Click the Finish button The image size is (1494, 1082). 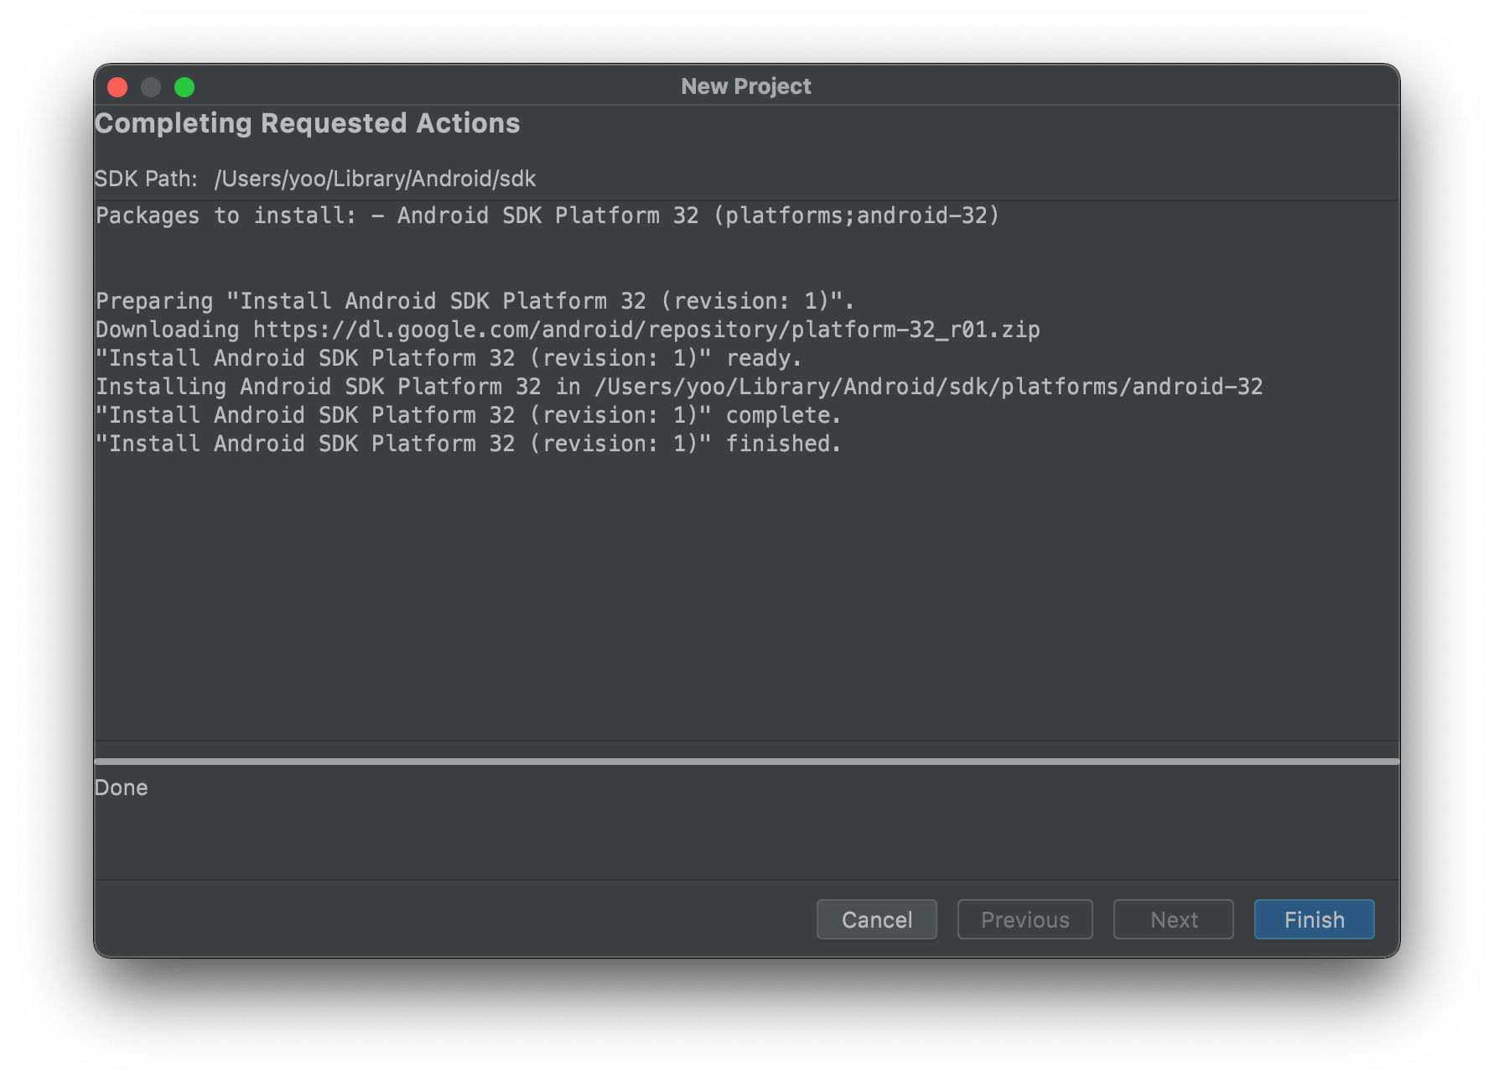tap(1314, 919)
